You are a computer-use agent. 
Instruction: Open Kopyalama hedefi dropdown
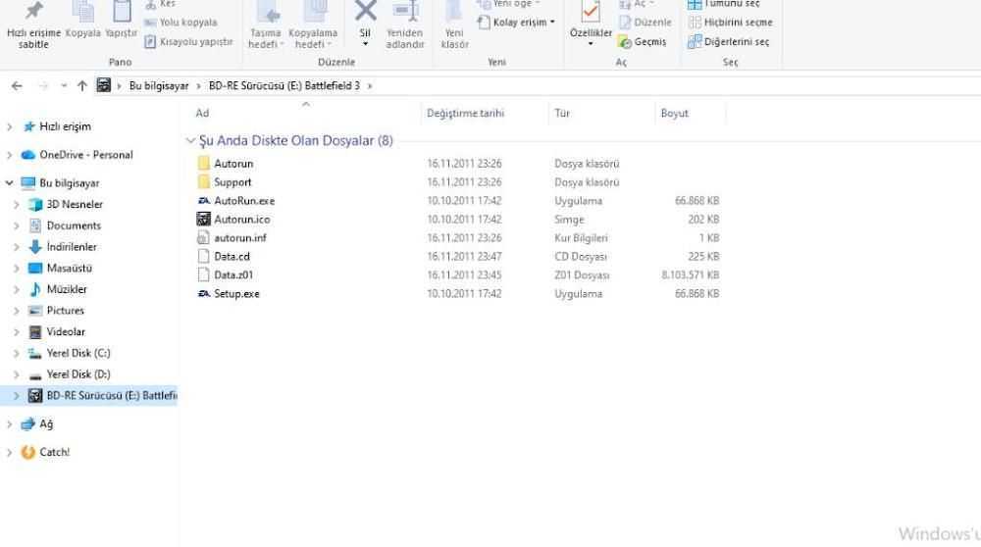click(313, 25)
